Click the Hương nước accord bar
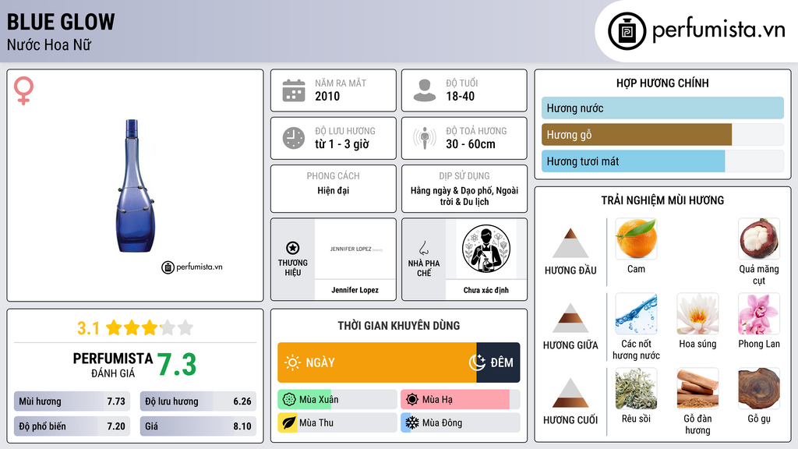The width and height of the screenshot is (798, 449). coord(662,108)
